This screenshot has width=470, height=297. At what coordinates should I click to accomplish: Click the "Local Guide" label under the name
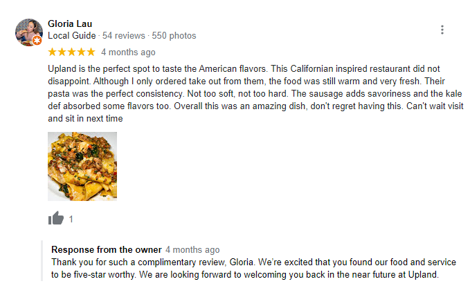pyautogui.click(x=71, y=35)
